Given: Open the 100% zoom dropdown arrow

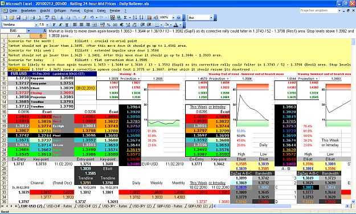Looking at the screenshot, I should 173,18.
